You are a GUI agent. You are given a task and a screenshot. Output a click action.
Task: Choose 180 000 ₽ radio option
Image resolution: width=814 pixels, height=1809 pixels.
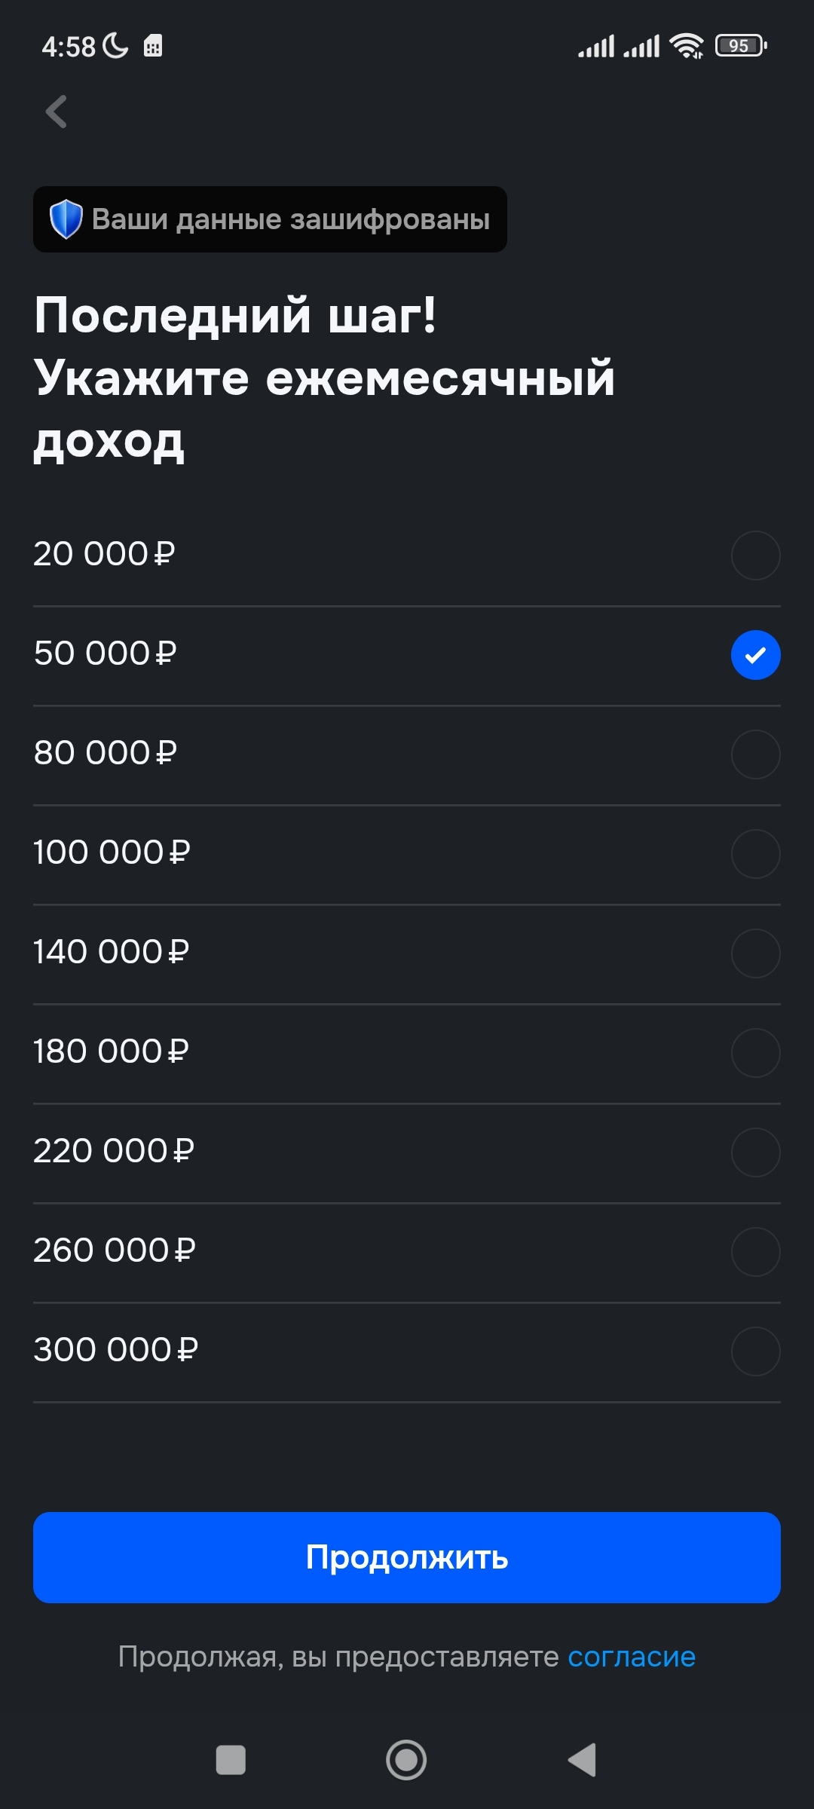[x=755, y=1053]
